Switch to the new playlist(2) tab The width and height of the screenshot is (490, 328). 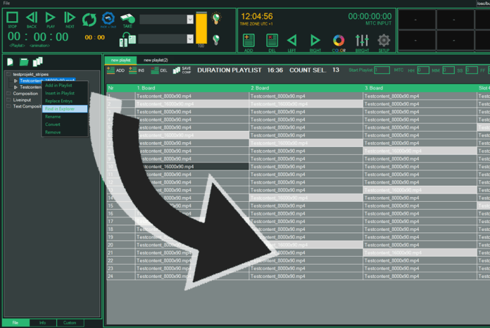156,60
